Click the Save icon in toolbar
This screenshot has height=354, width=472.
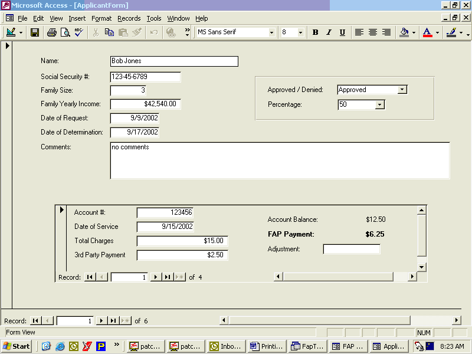click(x=35, y=32)
